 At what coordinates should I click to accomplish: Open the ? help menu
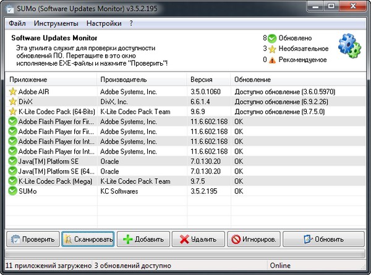coord(131,24)
